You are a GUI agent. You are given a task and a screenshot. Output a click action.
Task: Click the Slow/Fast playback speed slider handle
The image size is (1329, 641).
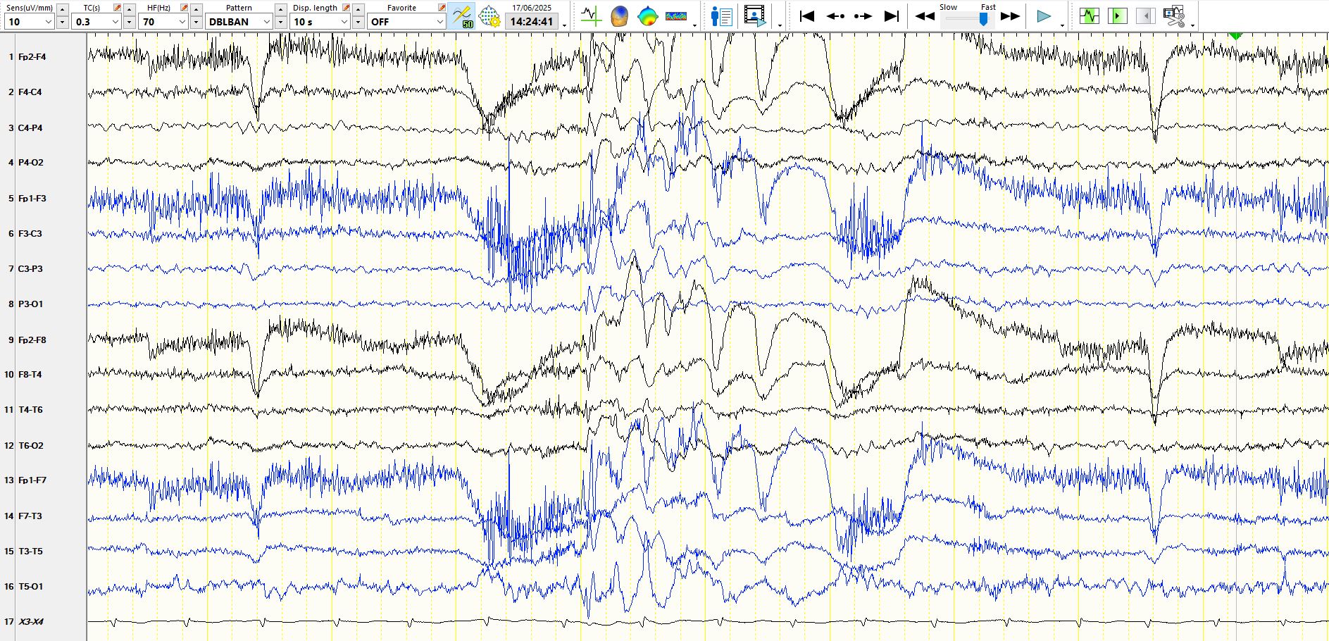983,20
